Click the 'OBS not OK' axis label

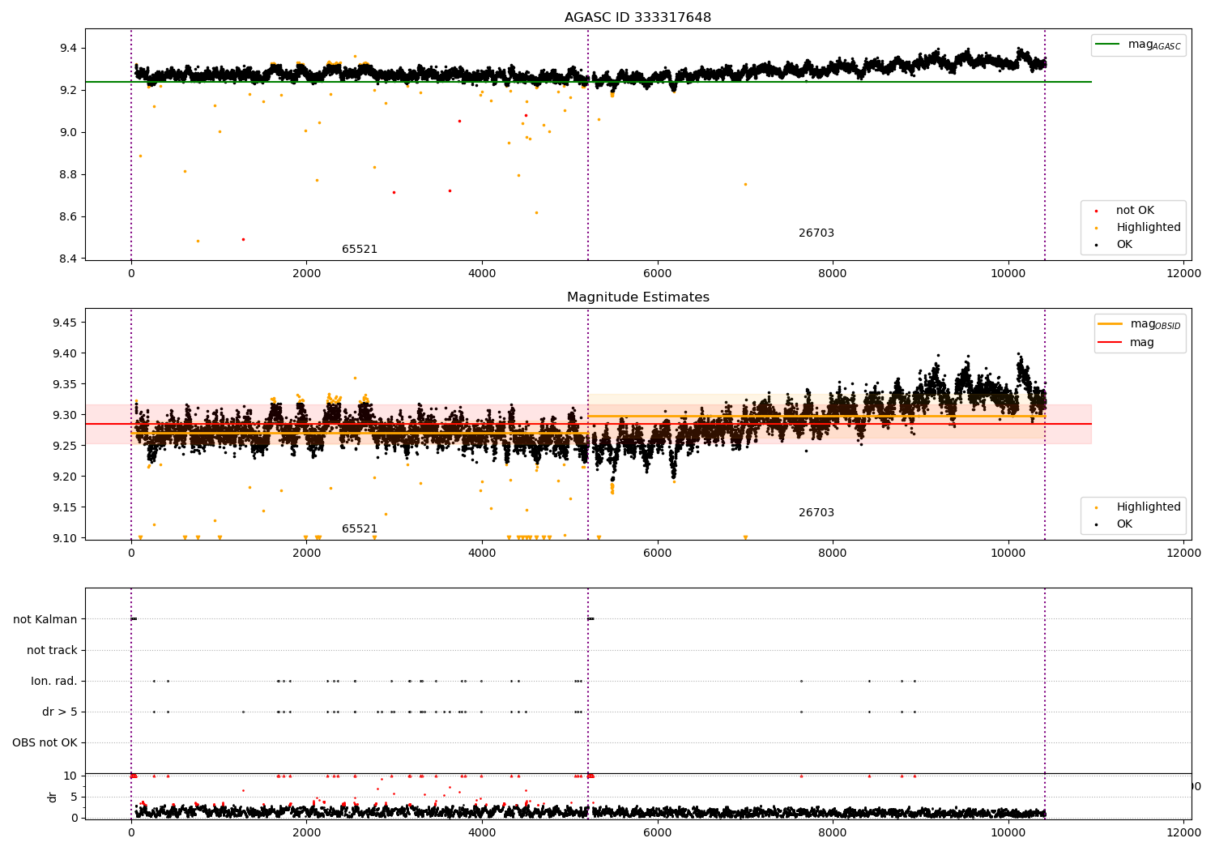point(45,742)
